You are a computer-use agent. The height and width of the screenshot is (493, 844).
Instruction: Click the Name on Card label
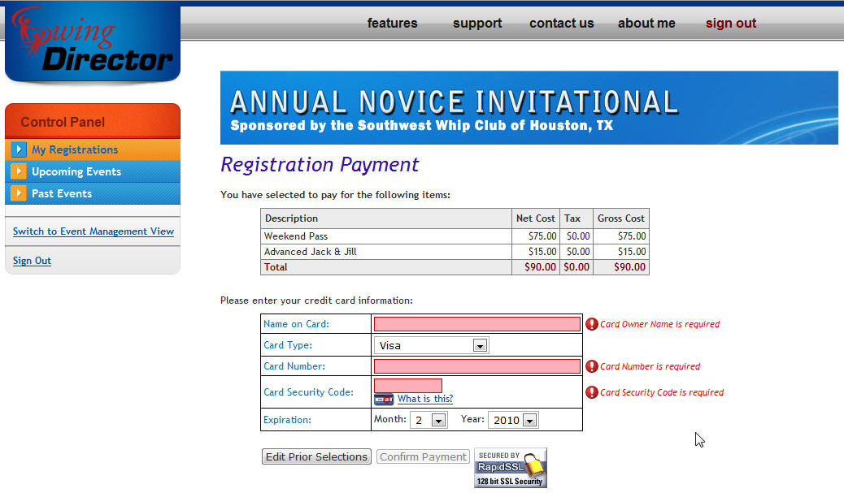tap(296, 323)
